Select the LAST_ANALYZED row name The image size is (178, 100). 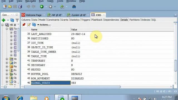coord(41,34)
